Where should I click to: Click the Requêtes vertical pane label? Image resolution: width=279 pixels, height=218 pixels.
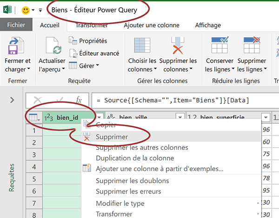pyautogui.click(x=12, y=178)
